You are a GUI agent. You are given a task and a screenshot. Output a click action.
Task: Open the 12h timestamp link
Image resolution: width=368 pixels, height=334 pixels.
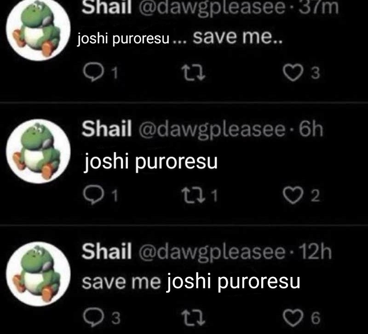point(316,251)
